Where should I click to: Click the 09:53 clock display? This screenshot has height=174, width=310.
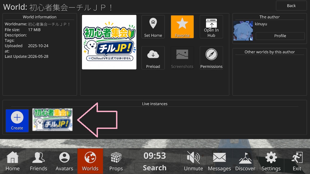155,156
